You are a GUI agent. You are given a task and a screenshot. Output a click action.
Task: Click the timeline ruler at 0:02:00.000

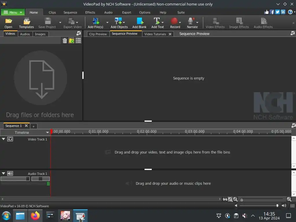tap(147, 132)
